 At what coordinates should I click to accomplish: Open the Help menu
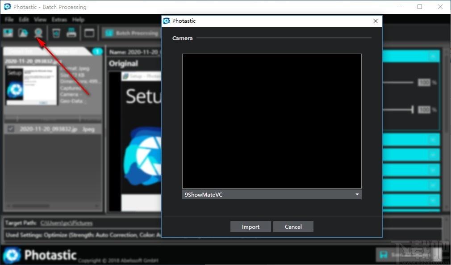click(78, 20)
